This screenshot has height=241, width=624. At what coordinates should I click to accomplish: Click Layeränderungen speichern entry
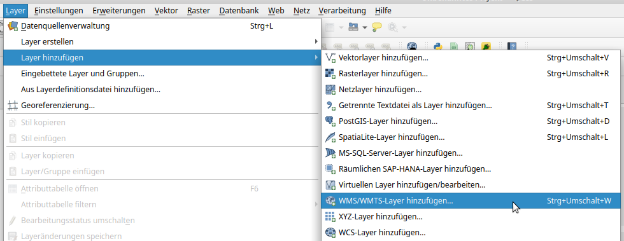coord(162,236)
